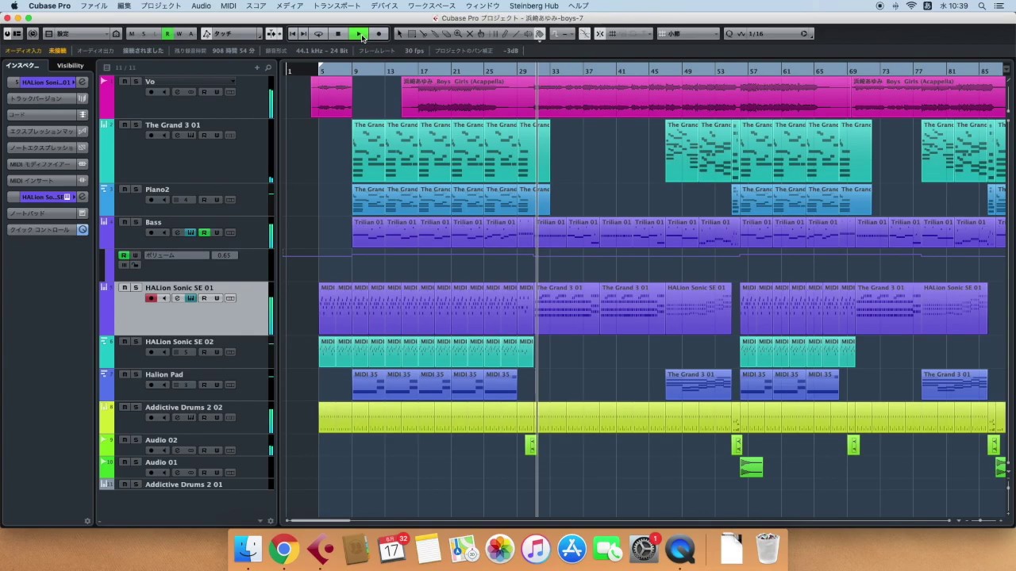Open the automation mode タッチ dropdown

click(x=232, y=34)
